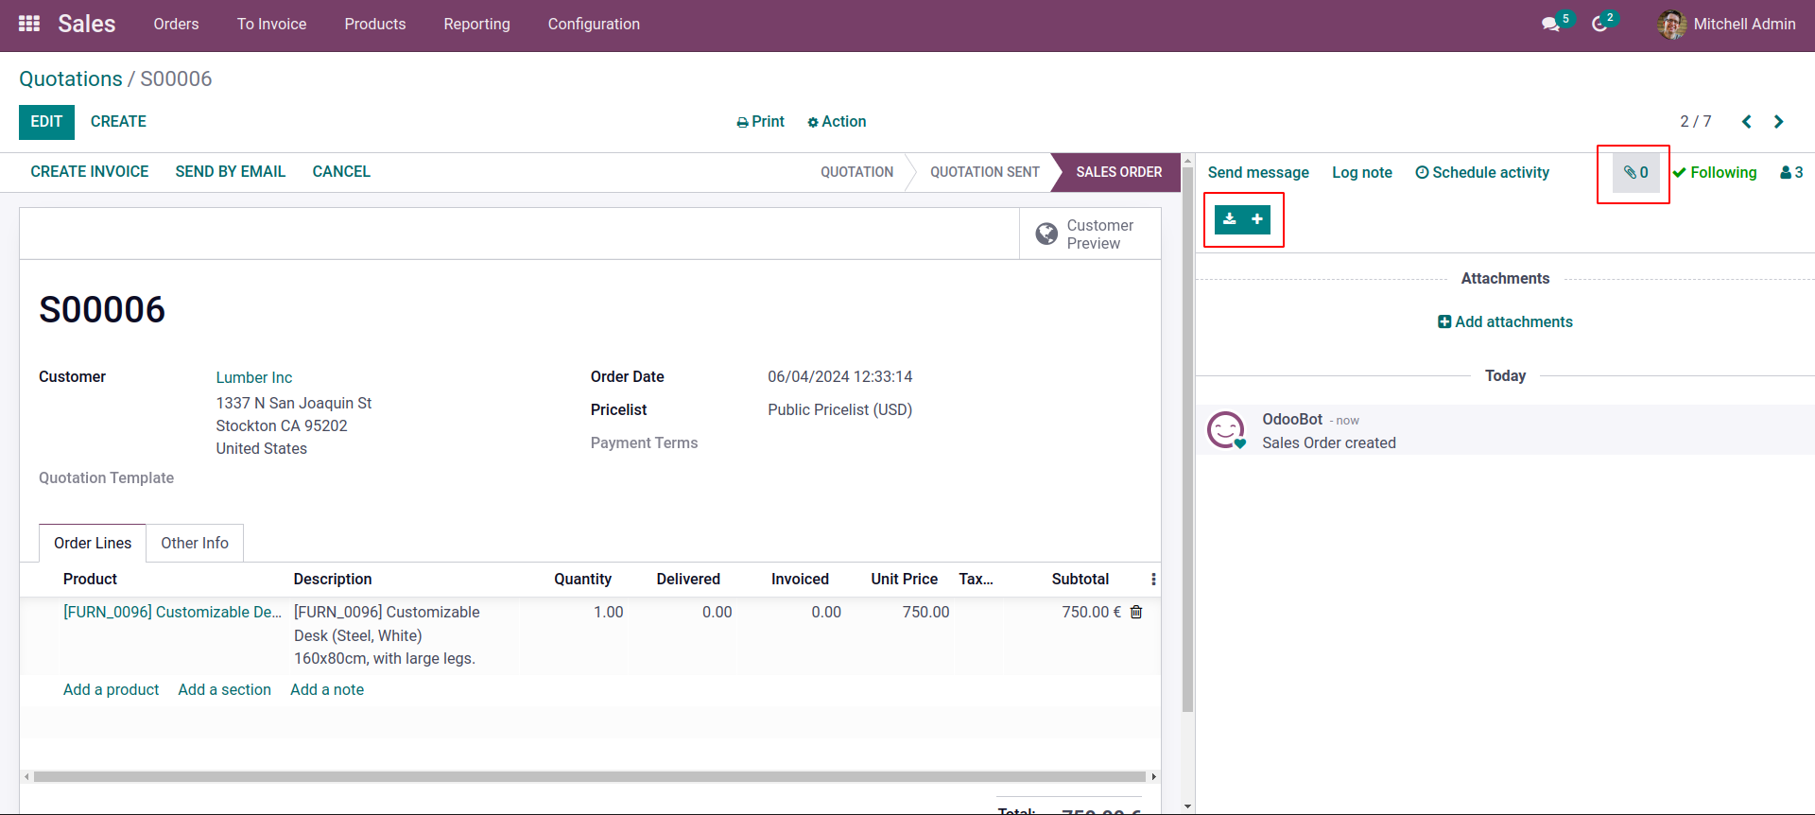1815x815 pixels.
Task: Sort by the Subtotal column header
Action: [1080, 580]
